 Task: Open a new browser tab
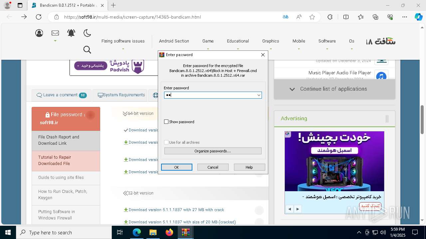point(113,5)
